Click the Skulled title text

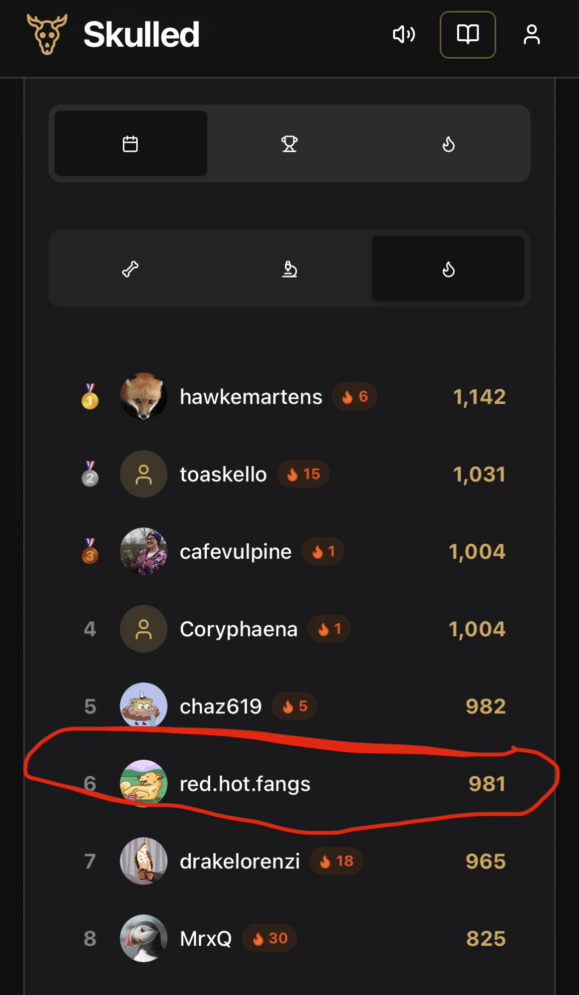click(142, 34)
